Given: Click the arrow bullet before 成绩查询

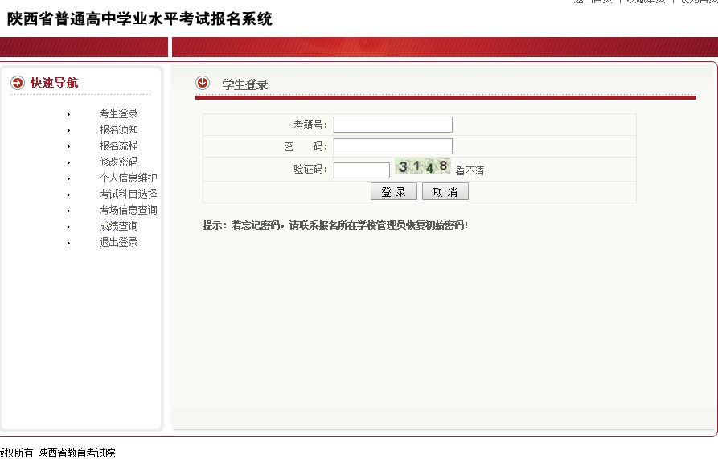Looking at the screenshot, I should coord(69,227).
